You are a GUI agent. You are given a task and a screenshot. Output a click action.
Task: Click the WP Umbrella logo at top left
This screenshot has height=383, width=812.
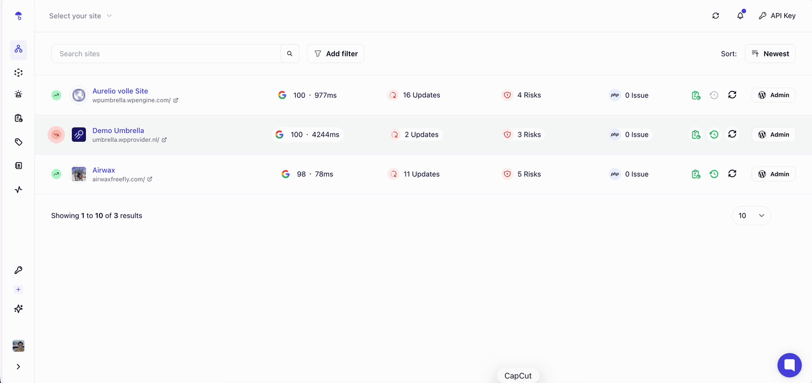click(18, 15)
